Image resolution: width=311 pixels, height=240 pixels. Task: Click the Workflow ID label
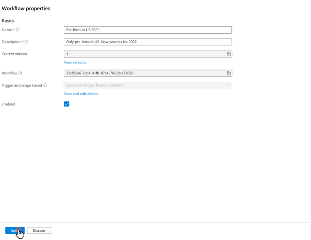[x=12, y=73]
